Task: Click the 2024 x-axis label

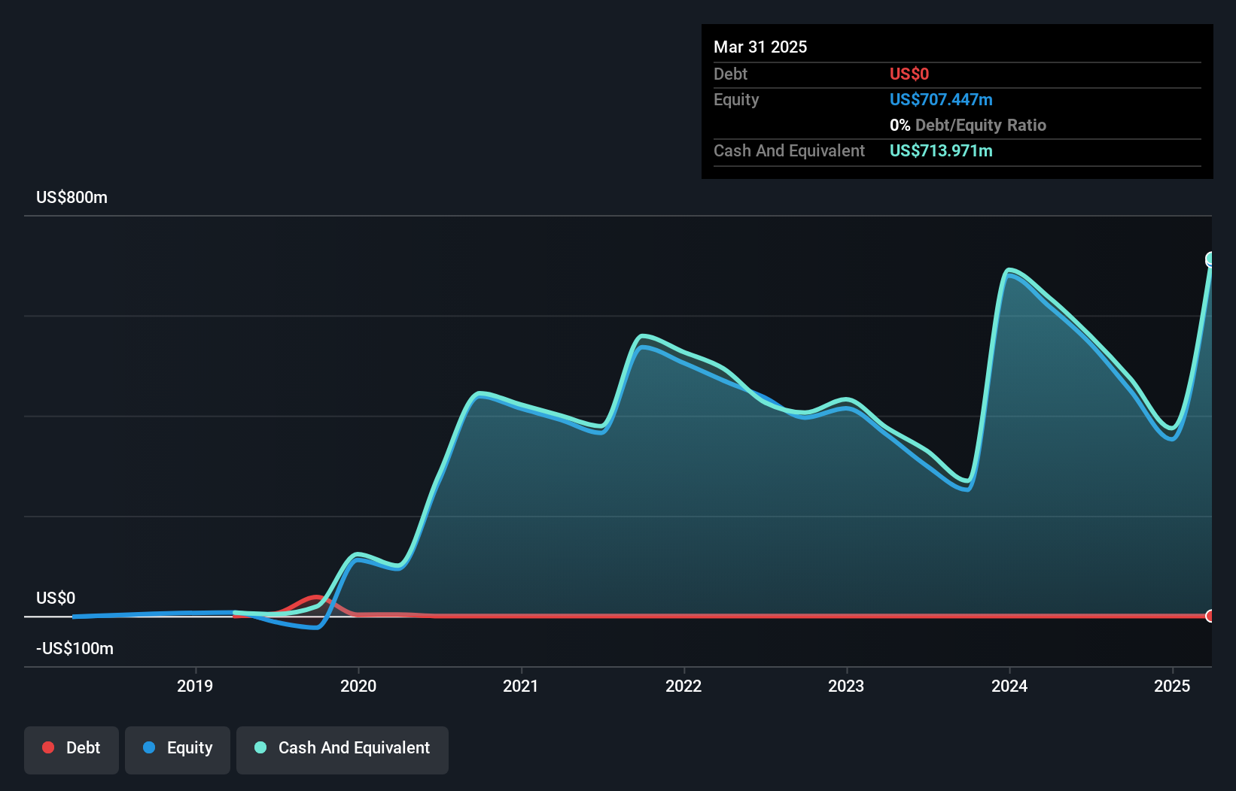Action: pos(1009,686)
